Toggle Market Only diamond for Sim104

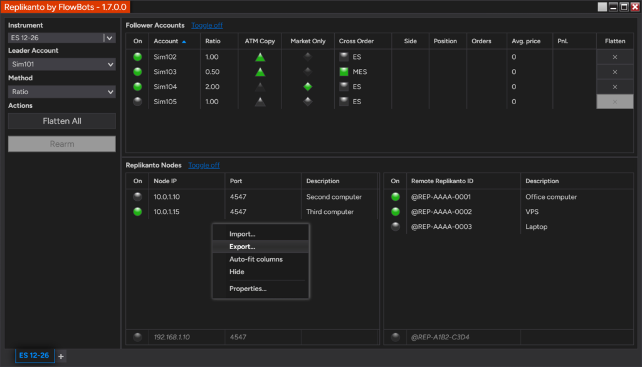click(308, 87)
